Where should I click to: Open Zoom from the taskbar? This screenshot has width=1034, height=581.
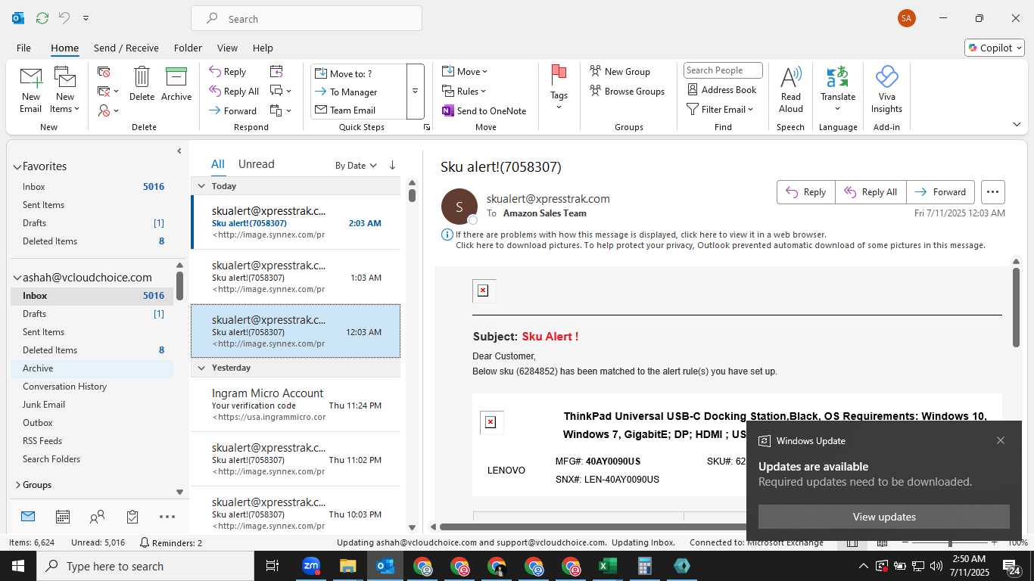pos(311,566)
